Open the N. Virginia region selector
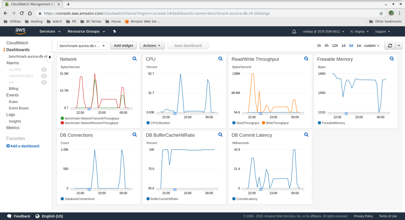Viewport: 405px width, 220px height. pyautogui.click(x=359, y=32)
